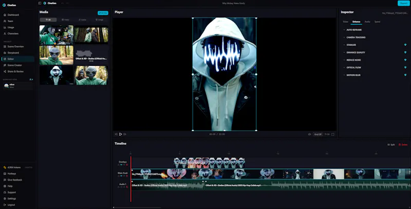The height and width of the screenshot is (209, 411).
Task: Skip to next frame in player
Action: pos(125,134)
